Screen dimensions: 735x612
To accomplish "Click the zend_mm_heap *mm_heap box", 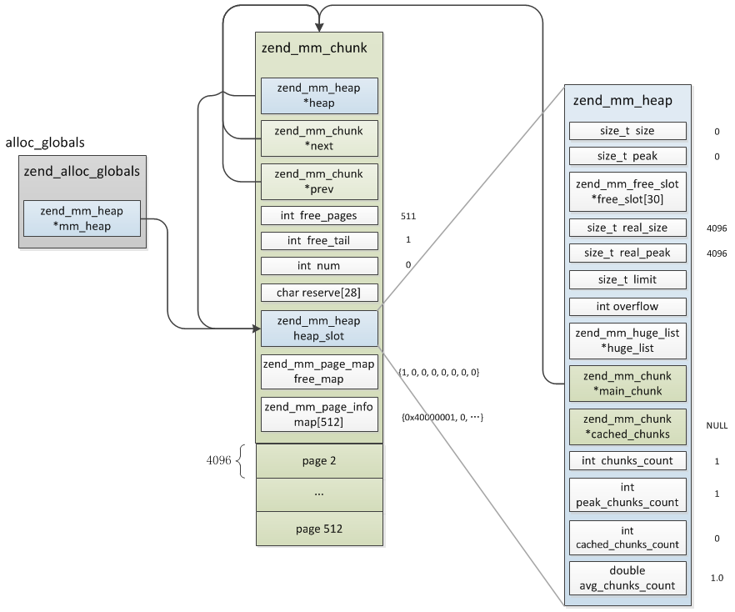I will [x=82, y=218].
